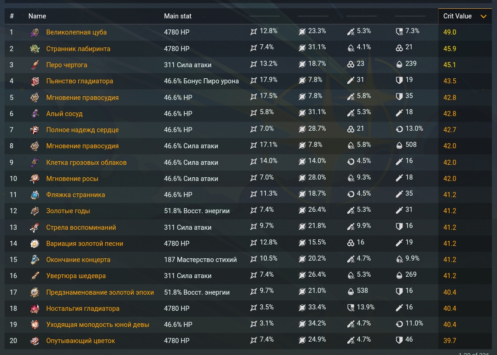Viewport: 497px width, 355px height.
Task: Sort by the Crit Value column header
Action: point(457,16)
